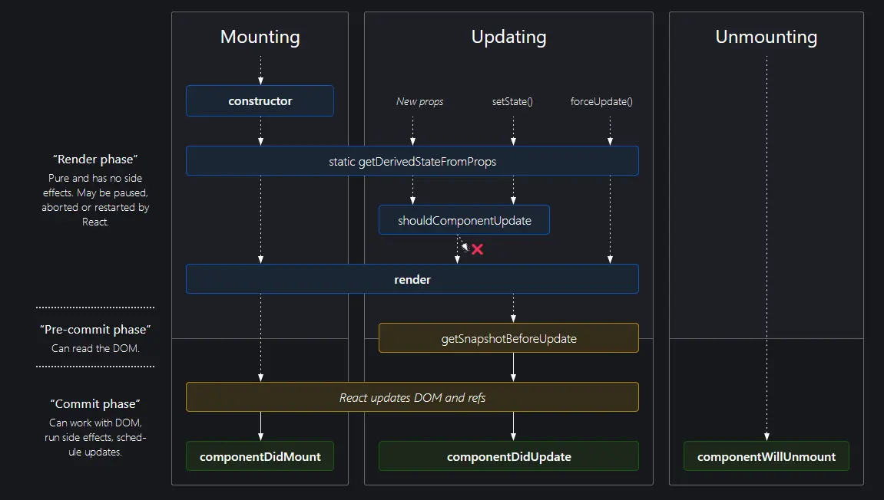Screen dimensions: 884x500
Task: Click the red X icon below shouldComponentUpdate
Action: (477, 249)
